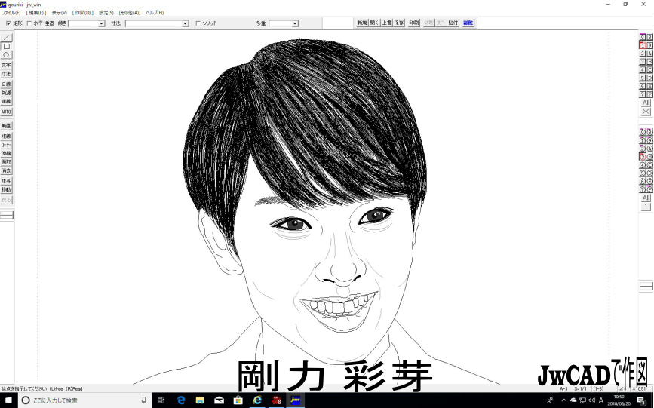Select the 中心線 center line tool

pos(6,93)
